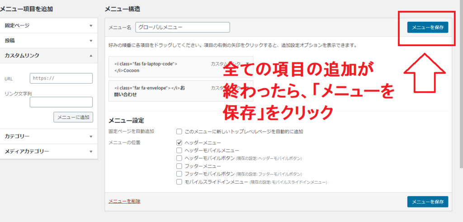Check the ヘッダーモバイルボタン checkbox
This screenshot has width=463, height=222.
pyautogui.click(x=179, y=158)
